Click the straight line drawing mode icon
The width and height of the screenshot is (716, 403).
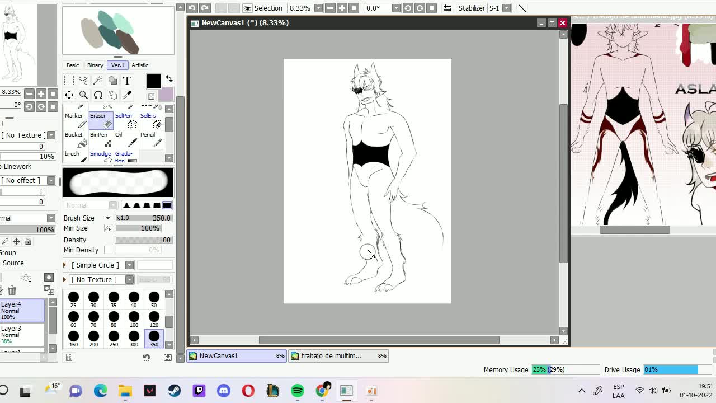(521, 8)
